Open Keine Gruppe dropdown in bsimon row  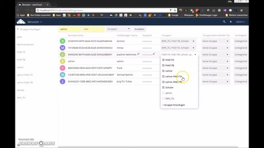(215, 41)
